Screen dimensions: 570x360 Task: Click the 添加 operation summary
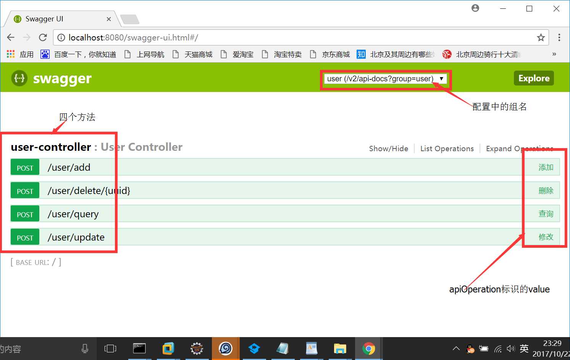point(546,167)
